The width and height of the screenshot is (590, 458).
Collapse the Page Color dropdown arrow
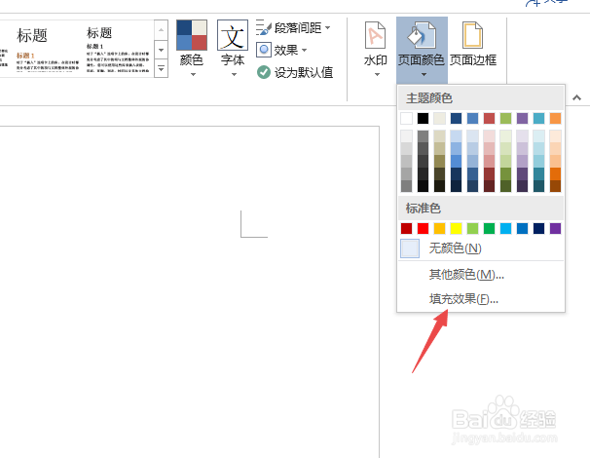424,75
